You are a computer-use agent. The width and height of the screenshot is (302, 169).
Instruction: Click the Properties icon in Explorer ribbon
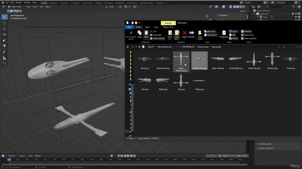(224, 33)
